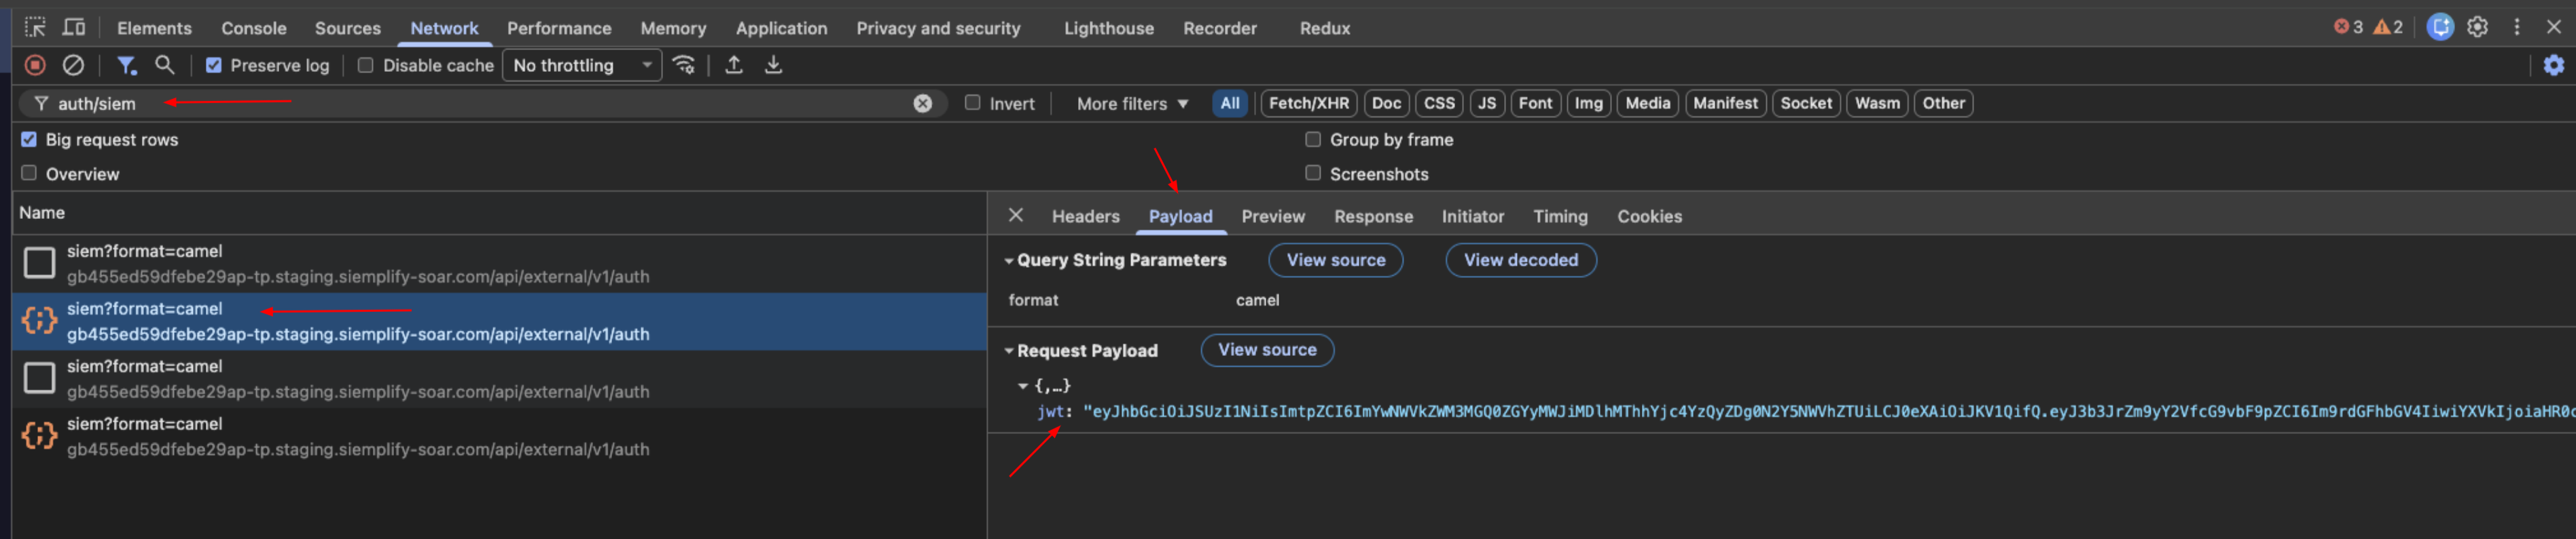Collapse the Query String Parameters section
2576x539 pixels.
click(x=1009, y=260)
